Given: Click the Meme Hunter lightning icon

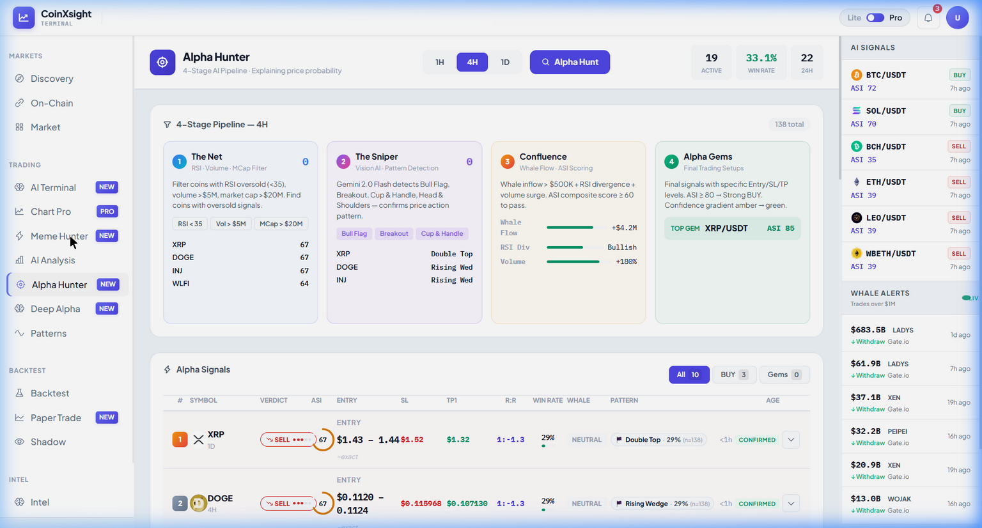Looking at the screenshot, I should tap(19, 236).
